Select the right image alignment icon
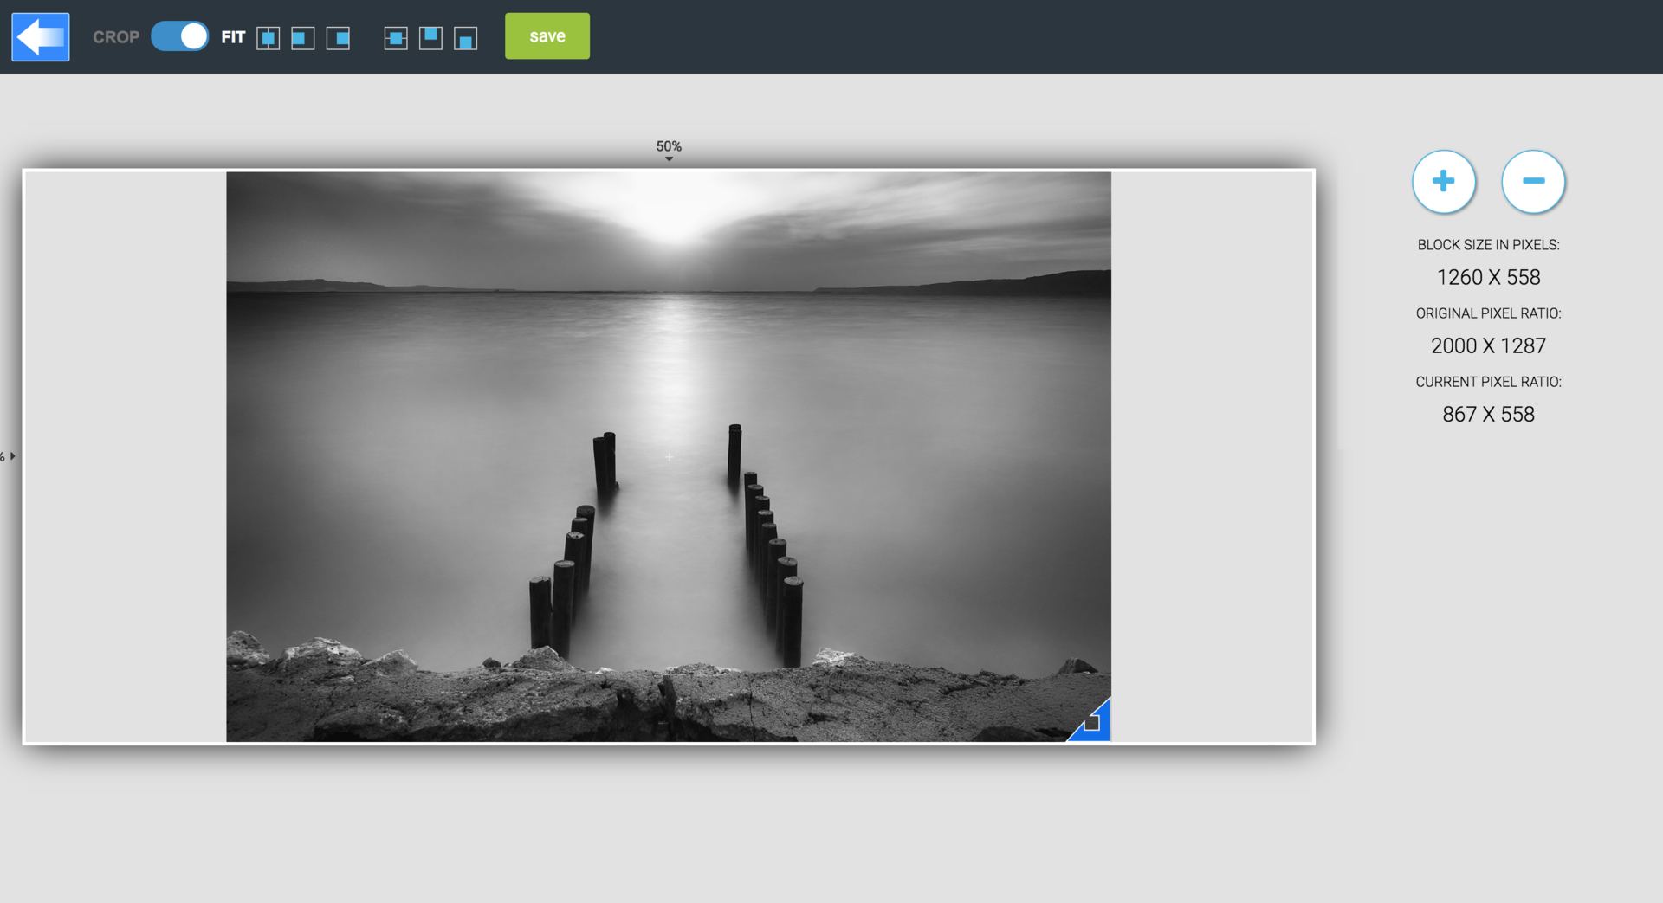1663x903 pixels. pyautogui.click(x=338, y=38)
